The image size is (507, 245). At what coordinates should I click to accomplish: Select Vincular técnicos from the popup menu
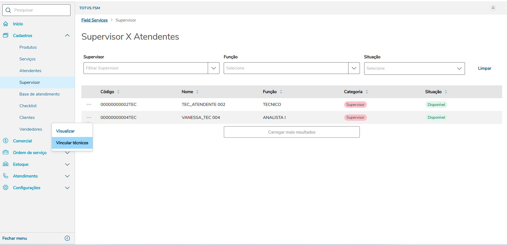click(x=72, y=143)
